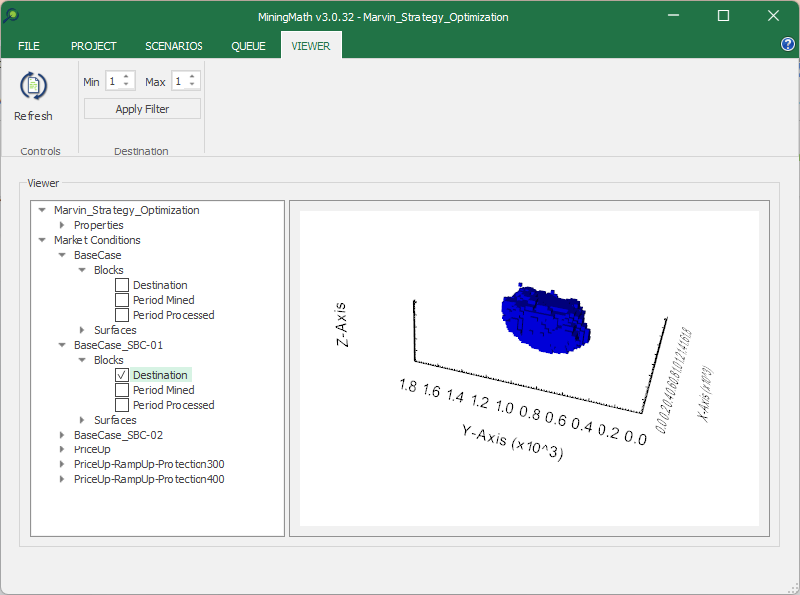Expand the Properties node
Screen dimensions: 800x595
62,225
